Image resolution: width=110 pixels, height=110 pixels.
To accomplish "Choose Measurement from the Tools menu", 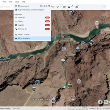I will click(32, 6).
